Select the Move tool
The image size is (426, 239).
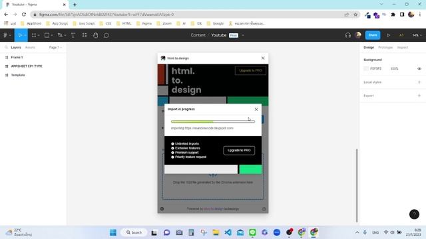(20, 35)
